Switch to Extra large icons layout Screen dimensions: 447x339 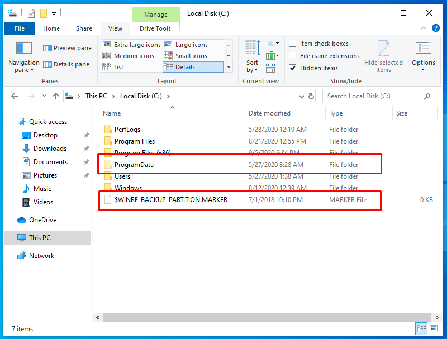(132, 45)
